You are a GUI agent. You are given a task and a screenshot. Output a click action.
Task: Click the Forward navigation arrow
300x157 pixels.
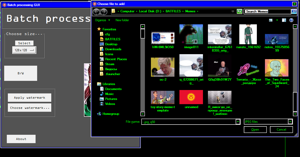click(104, 12)
